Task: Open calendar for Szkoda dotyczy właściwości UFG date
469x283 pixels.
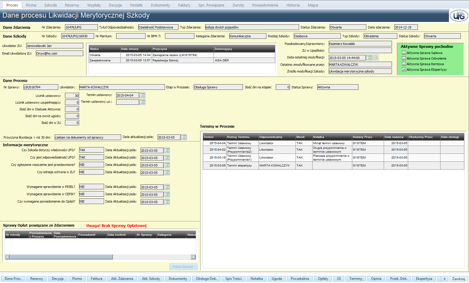Action: (167, 151)
